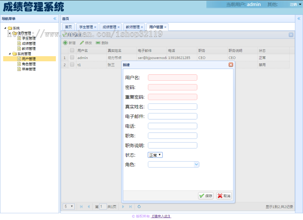Switch to the 成绩管理 tab
Image resolution: width=303 pixels, height=220 pixels.
109,27
